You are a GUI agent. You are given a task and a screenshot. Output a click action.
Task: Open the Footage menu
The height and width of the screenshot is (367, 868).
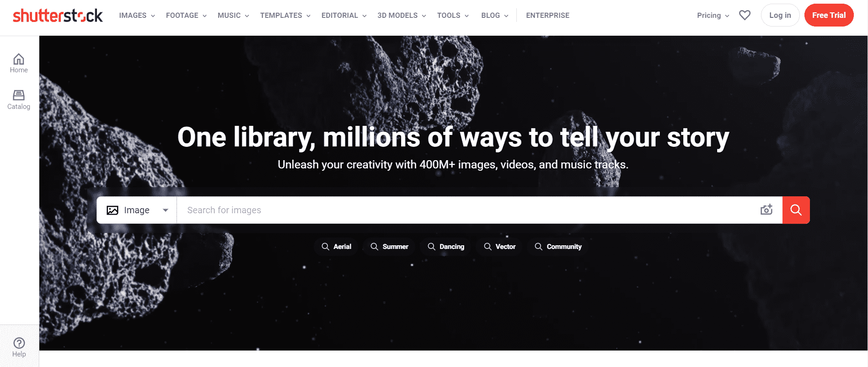(186, 16)
